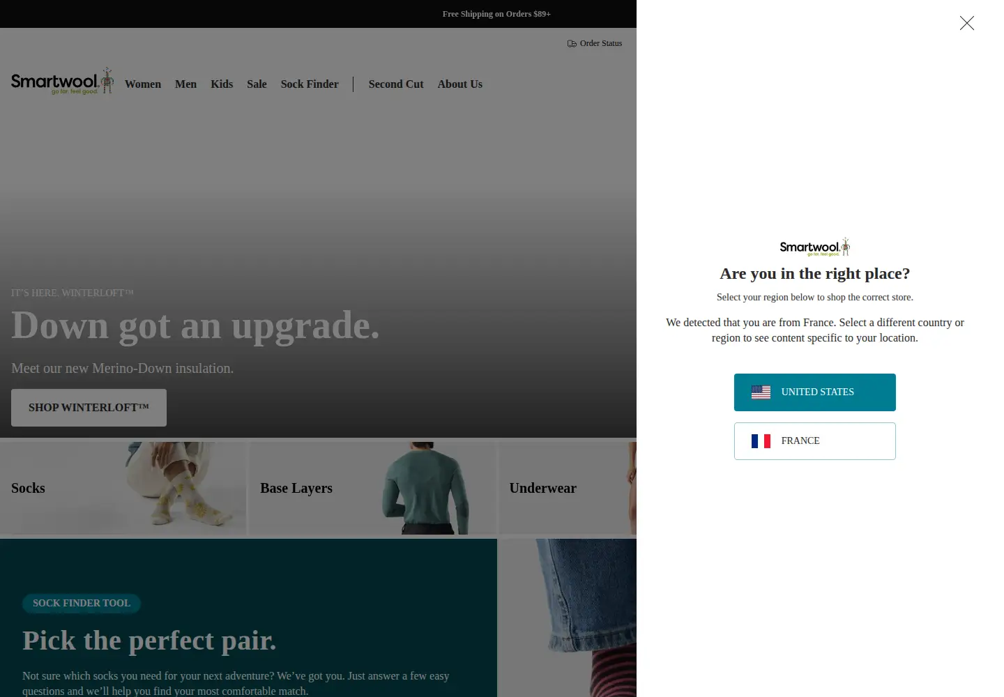Viewport: 1004px width, 697px height.
Task: Open the About Us menu
Action: (x=460, y=84)
